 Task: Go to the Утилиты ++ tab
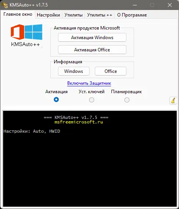tap(99, 15)
